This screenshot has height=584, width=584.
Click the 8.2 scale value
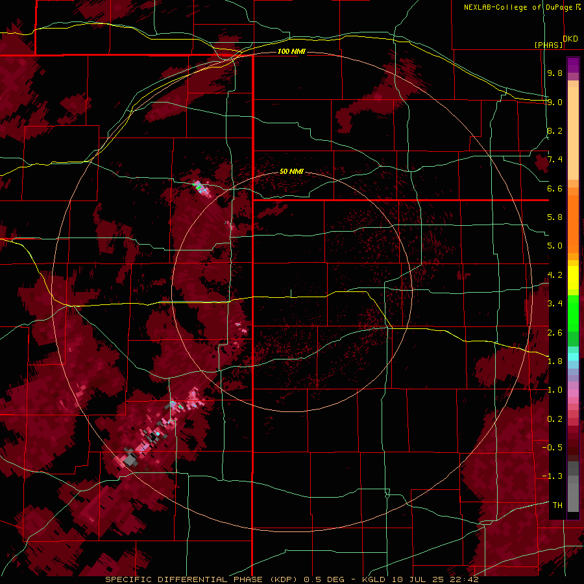555,131
